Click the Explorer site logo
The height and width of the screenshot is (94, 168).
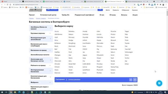pyautogui.click(x=35, y=10)
